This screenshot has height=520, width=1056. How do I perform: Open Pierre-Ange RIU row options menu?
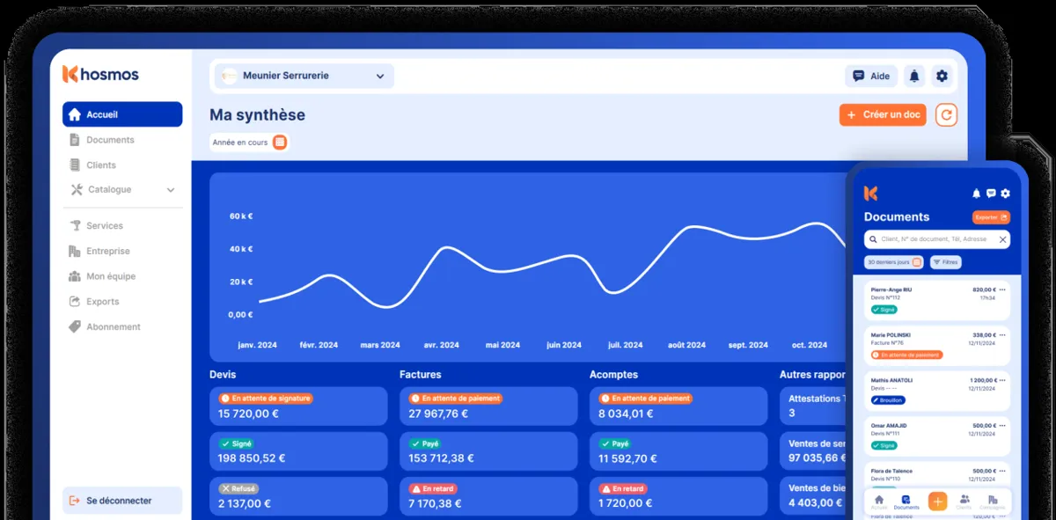tap(1002, 289)
